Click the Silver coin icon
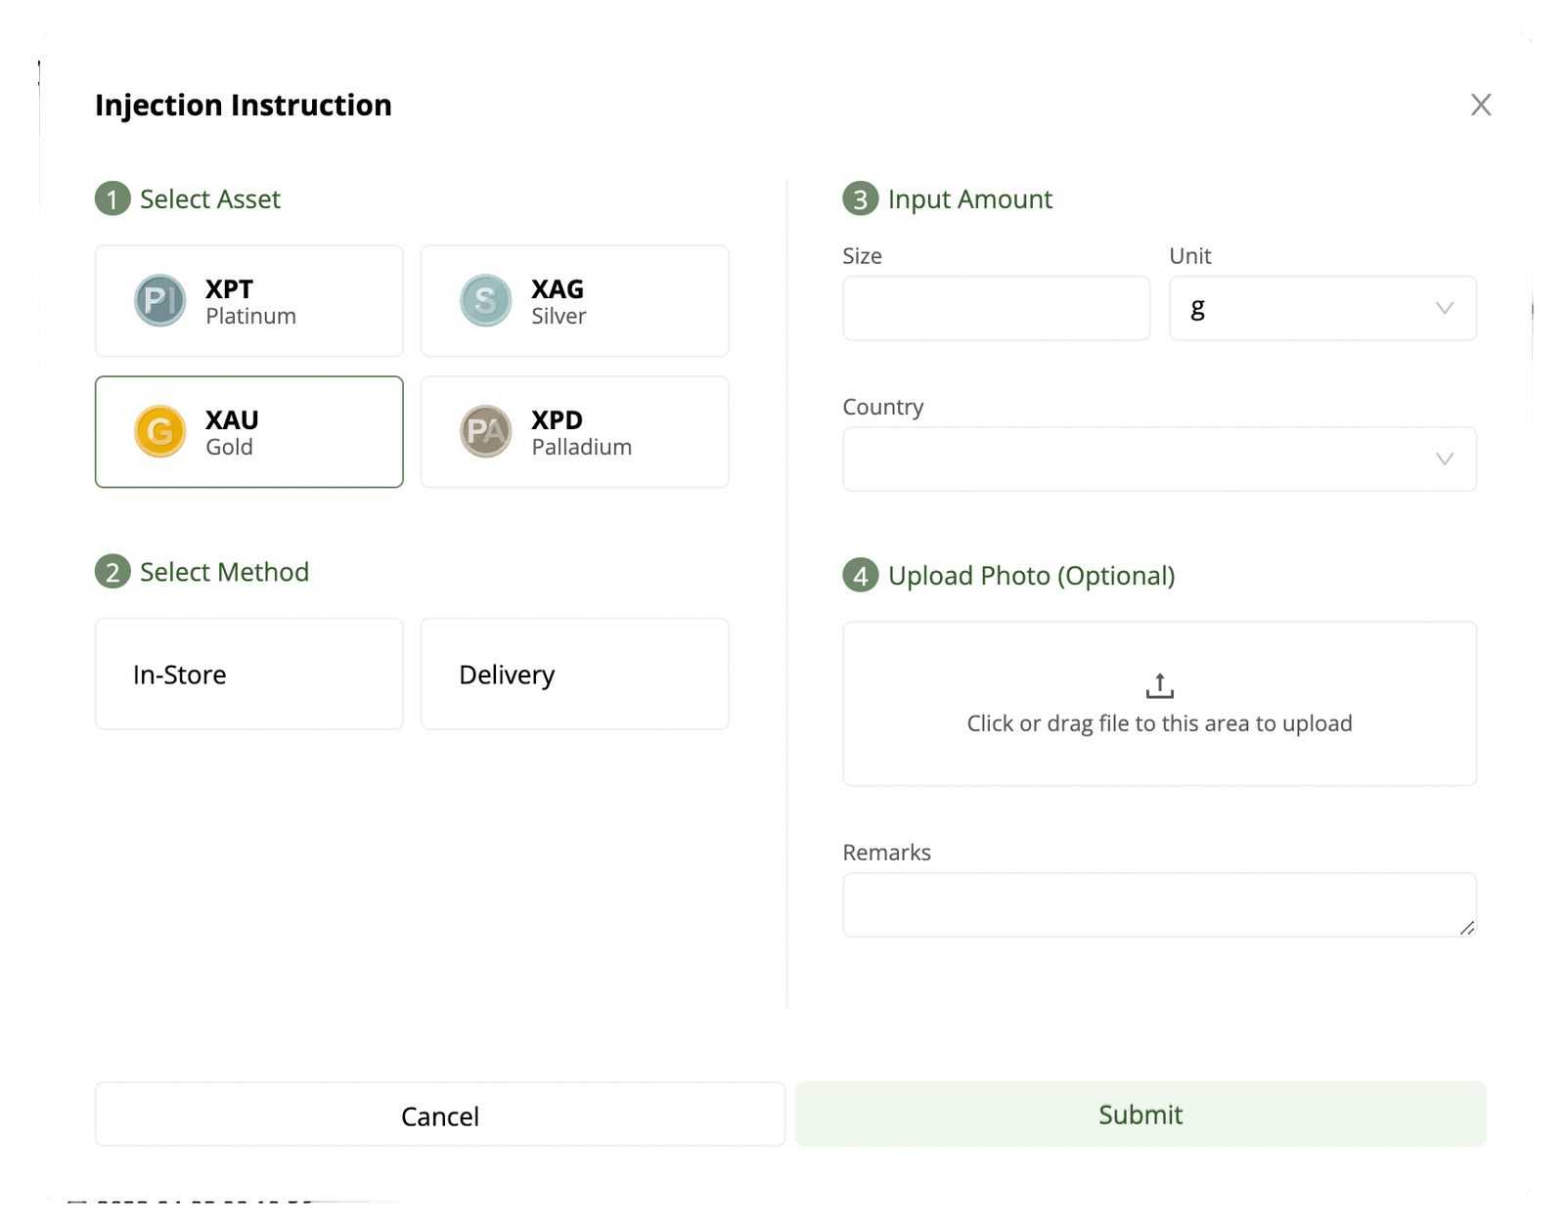 click(485, 300)
